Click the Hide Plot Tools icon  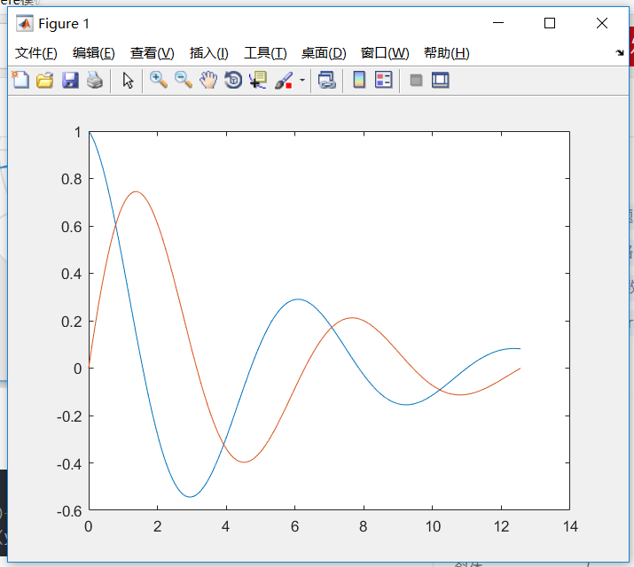(x=416, y=81)
